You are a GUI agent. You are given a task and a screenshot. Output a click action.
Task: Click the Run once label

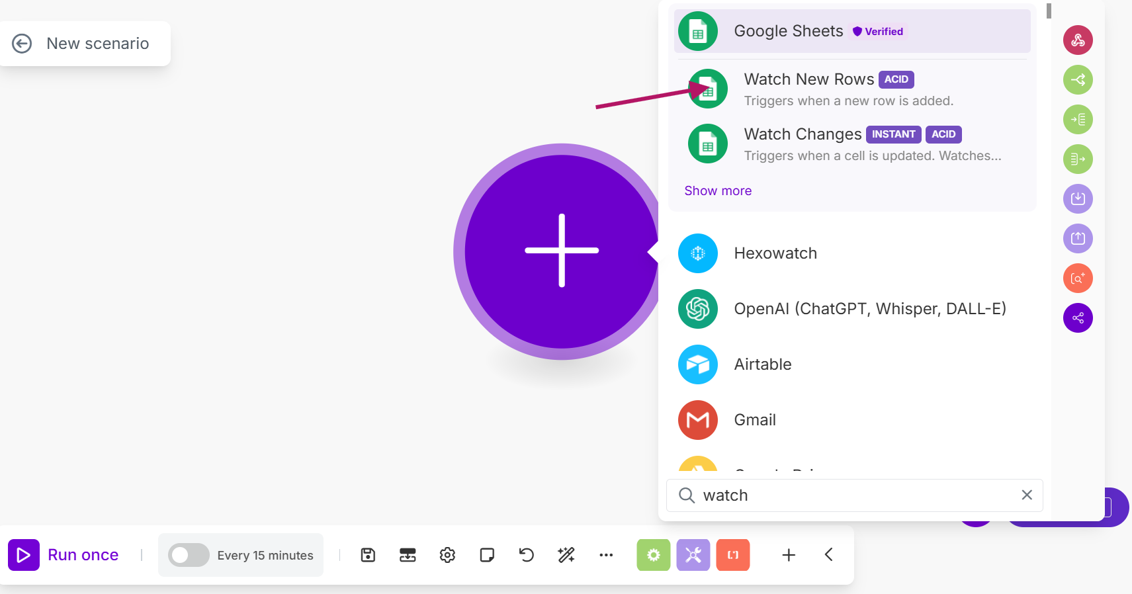click(83, 555)
